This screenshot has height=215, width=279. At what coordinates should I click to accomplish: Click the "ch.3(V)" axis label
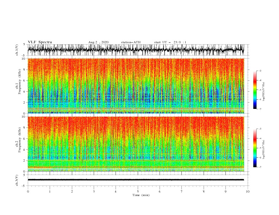(x=17, y=180)
